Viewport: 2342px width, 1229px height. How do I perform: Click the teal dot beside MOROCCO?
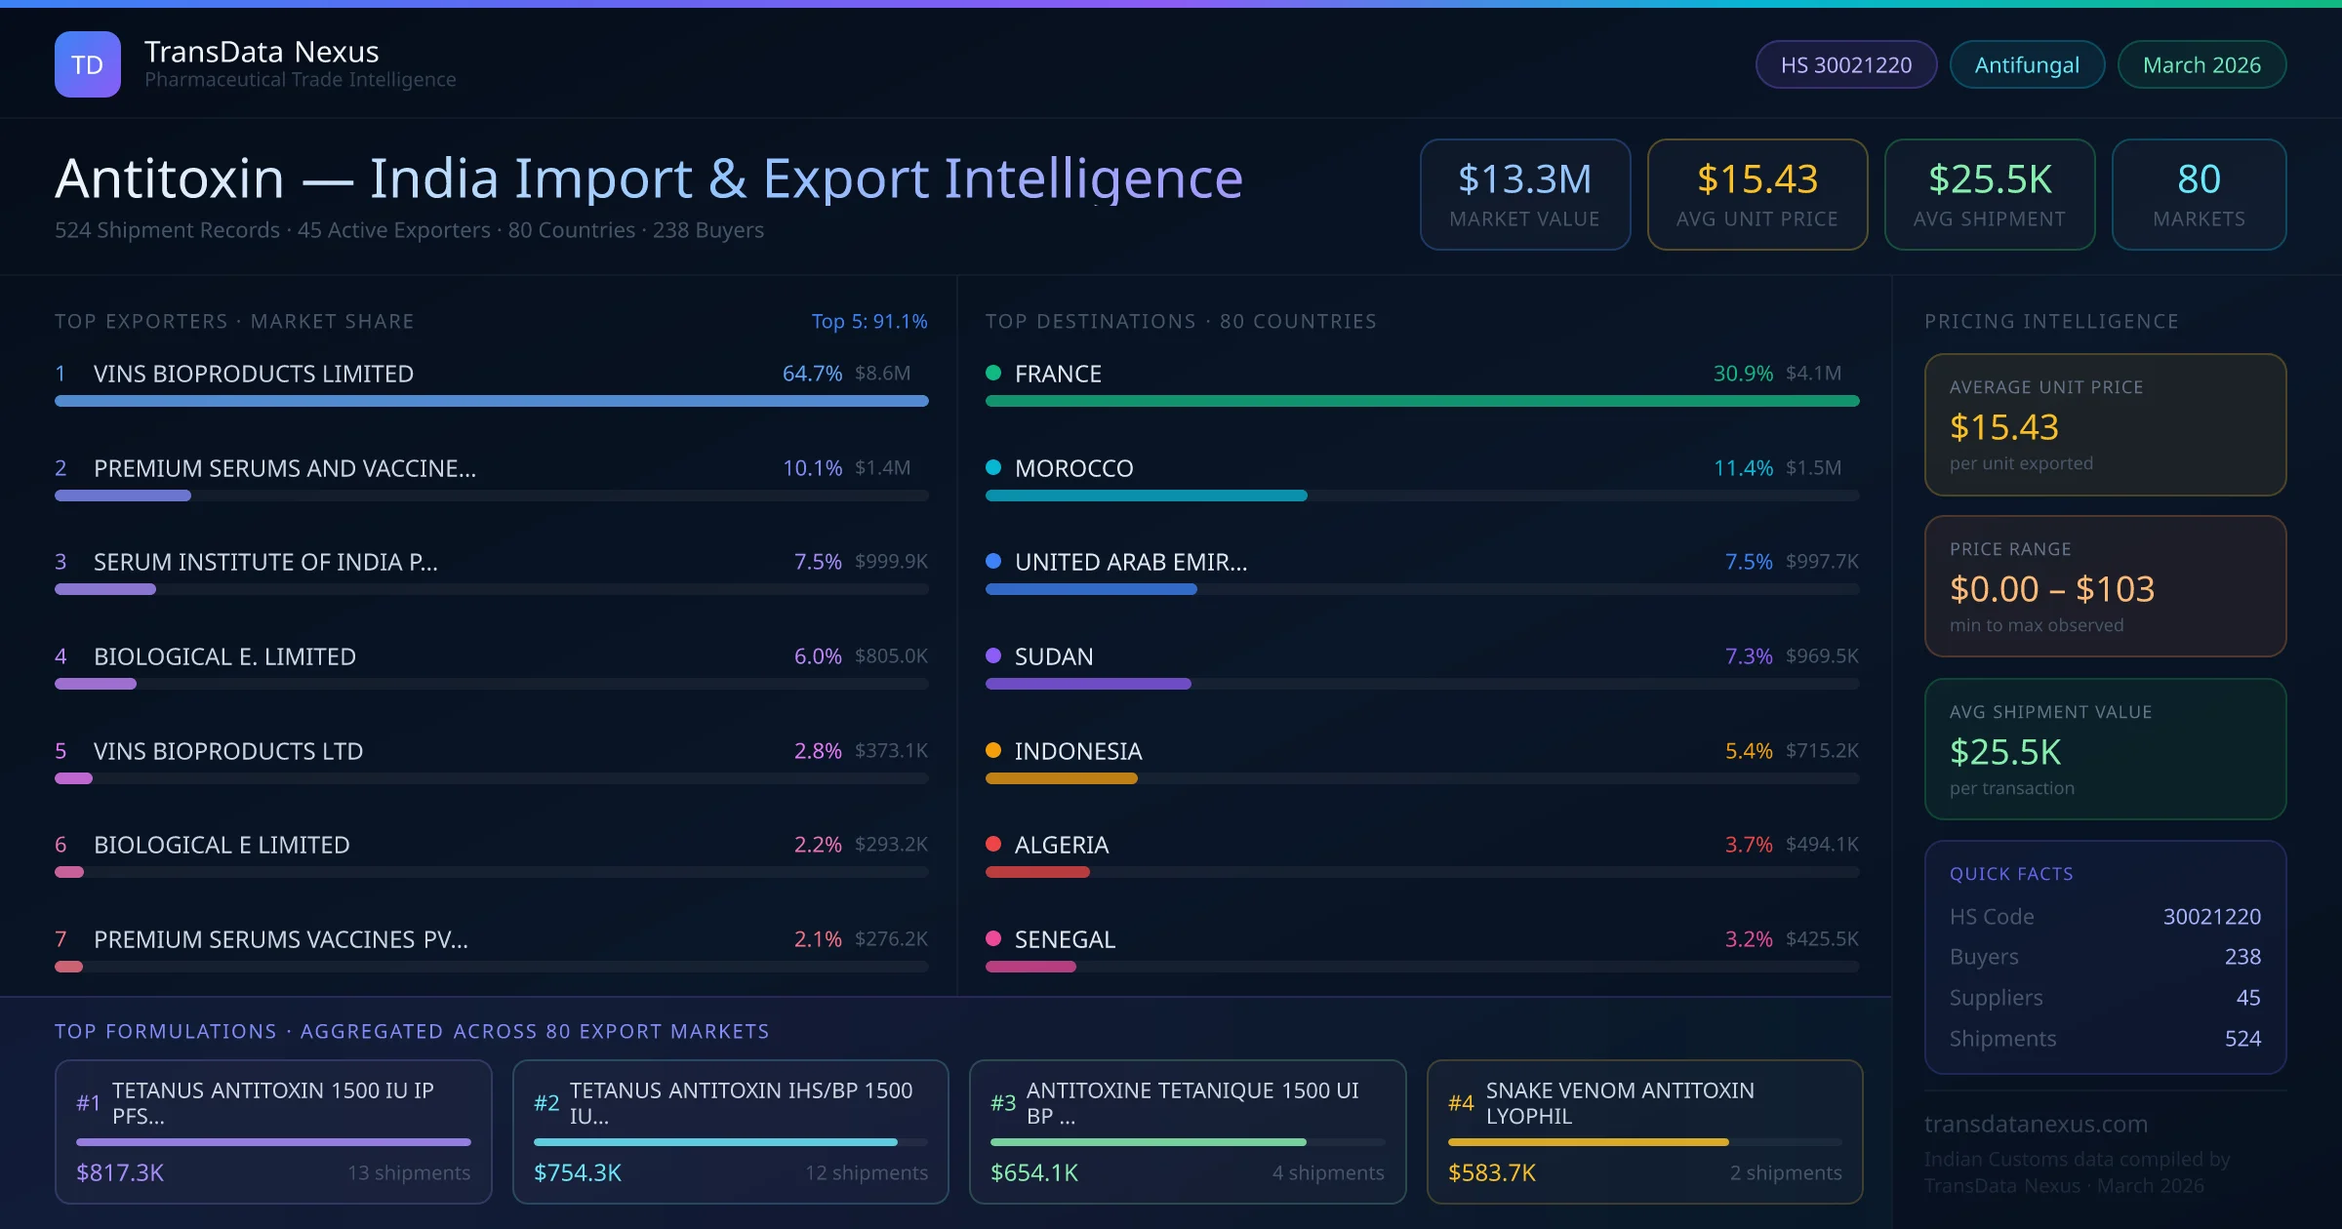(992, 467)
